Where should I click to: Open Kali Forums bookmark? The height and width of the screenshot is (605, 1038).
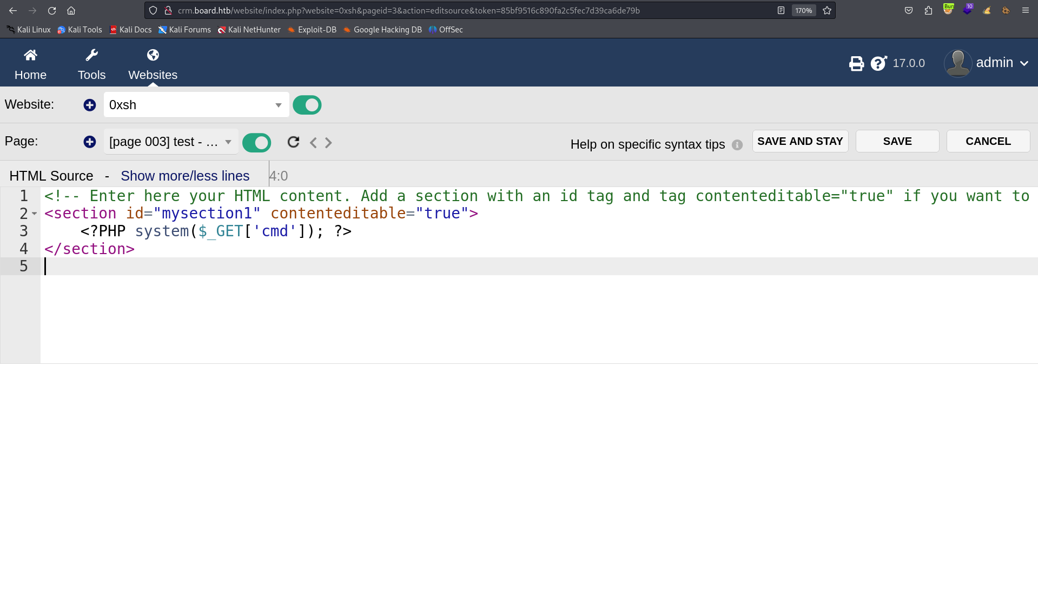coord(184,30)
